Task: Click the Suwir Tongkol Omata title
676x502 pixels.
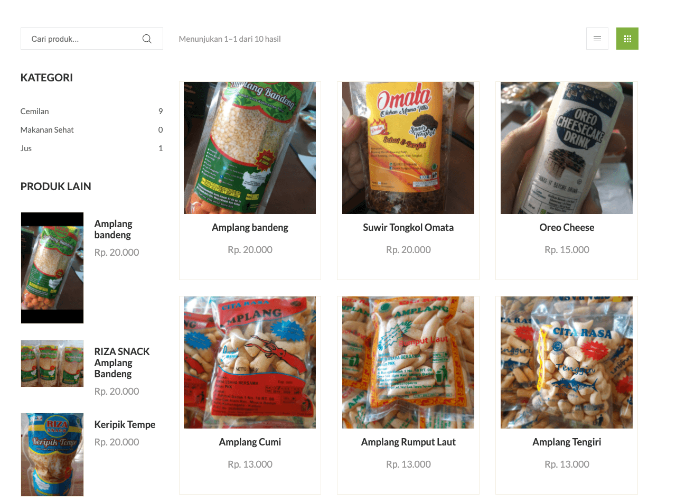Action: pyautogui.click(x=408, y=227)
